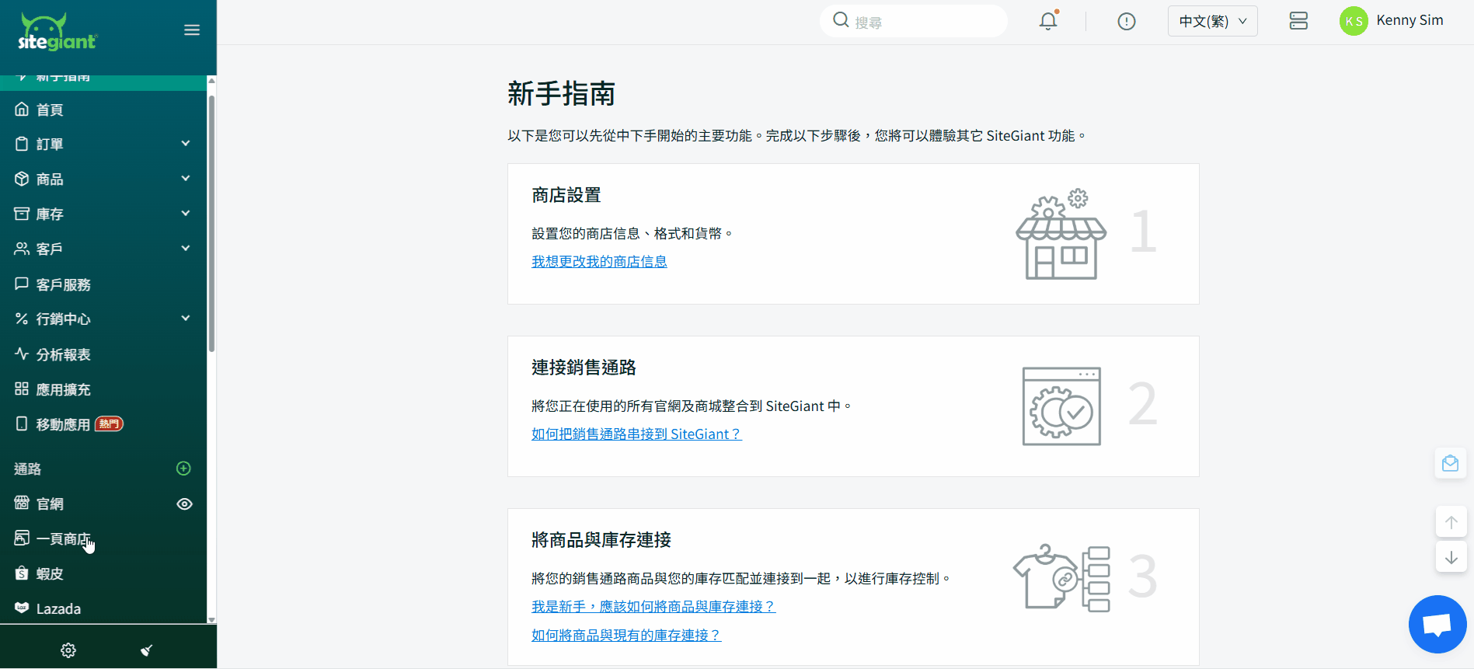Click the 首頁 home icon
The image size is (1474, 669).
(22, 110)
